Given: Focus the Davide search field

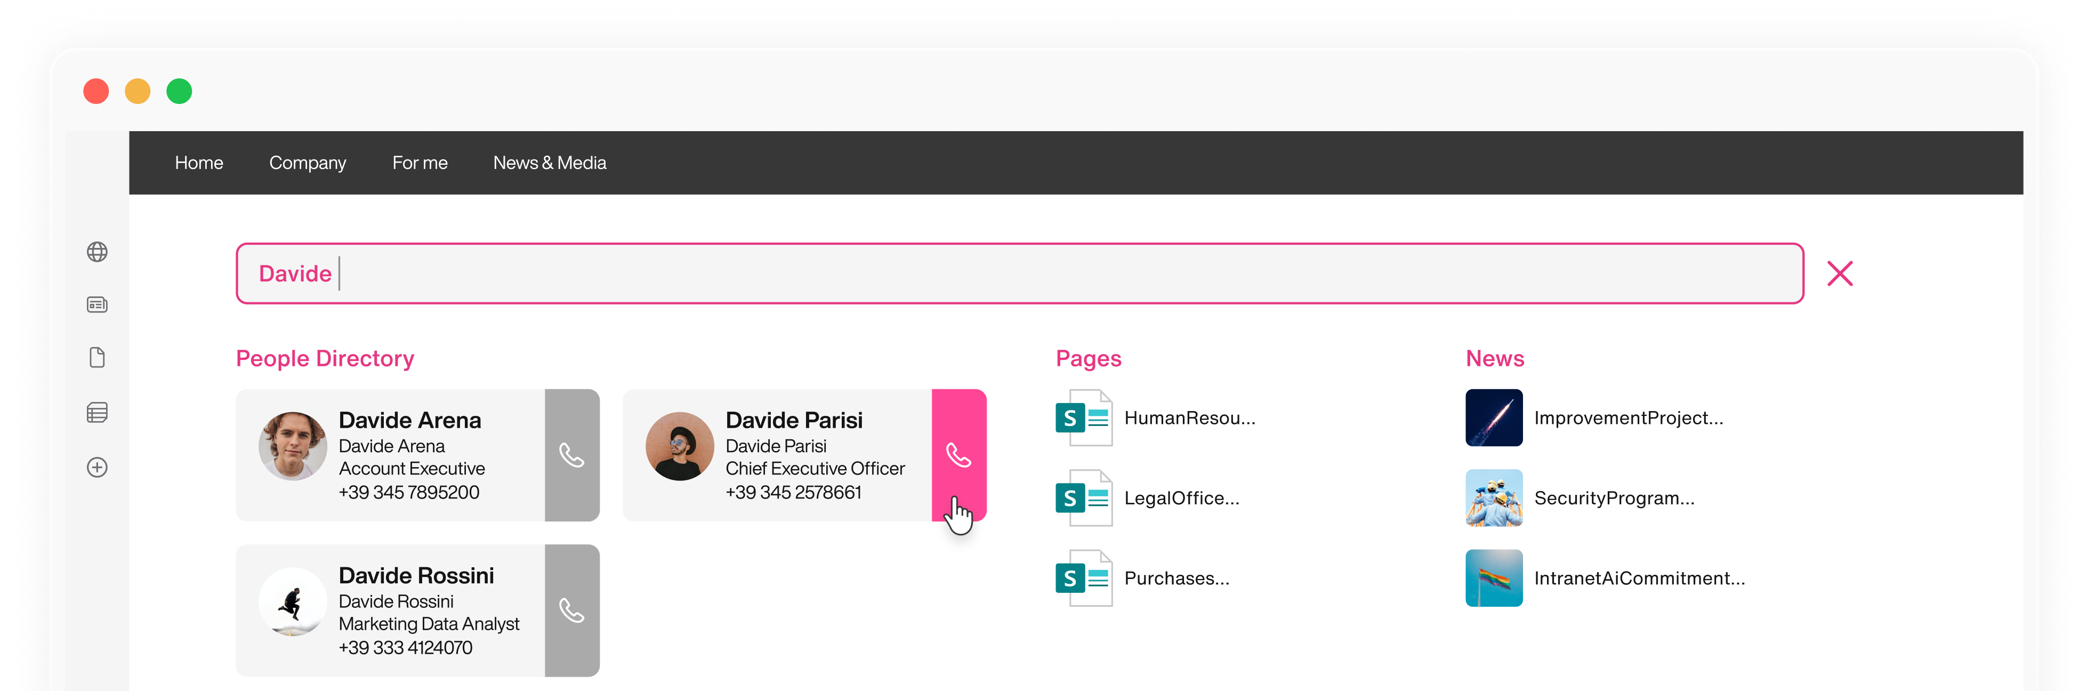Looking at the screenshot, I should (1020, 274).
